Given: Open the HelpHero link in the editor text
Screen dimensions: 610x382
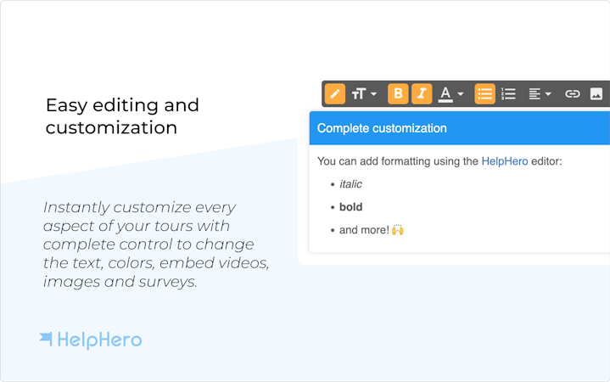Looking at the screenshot, I should click(x=505, y=161).
